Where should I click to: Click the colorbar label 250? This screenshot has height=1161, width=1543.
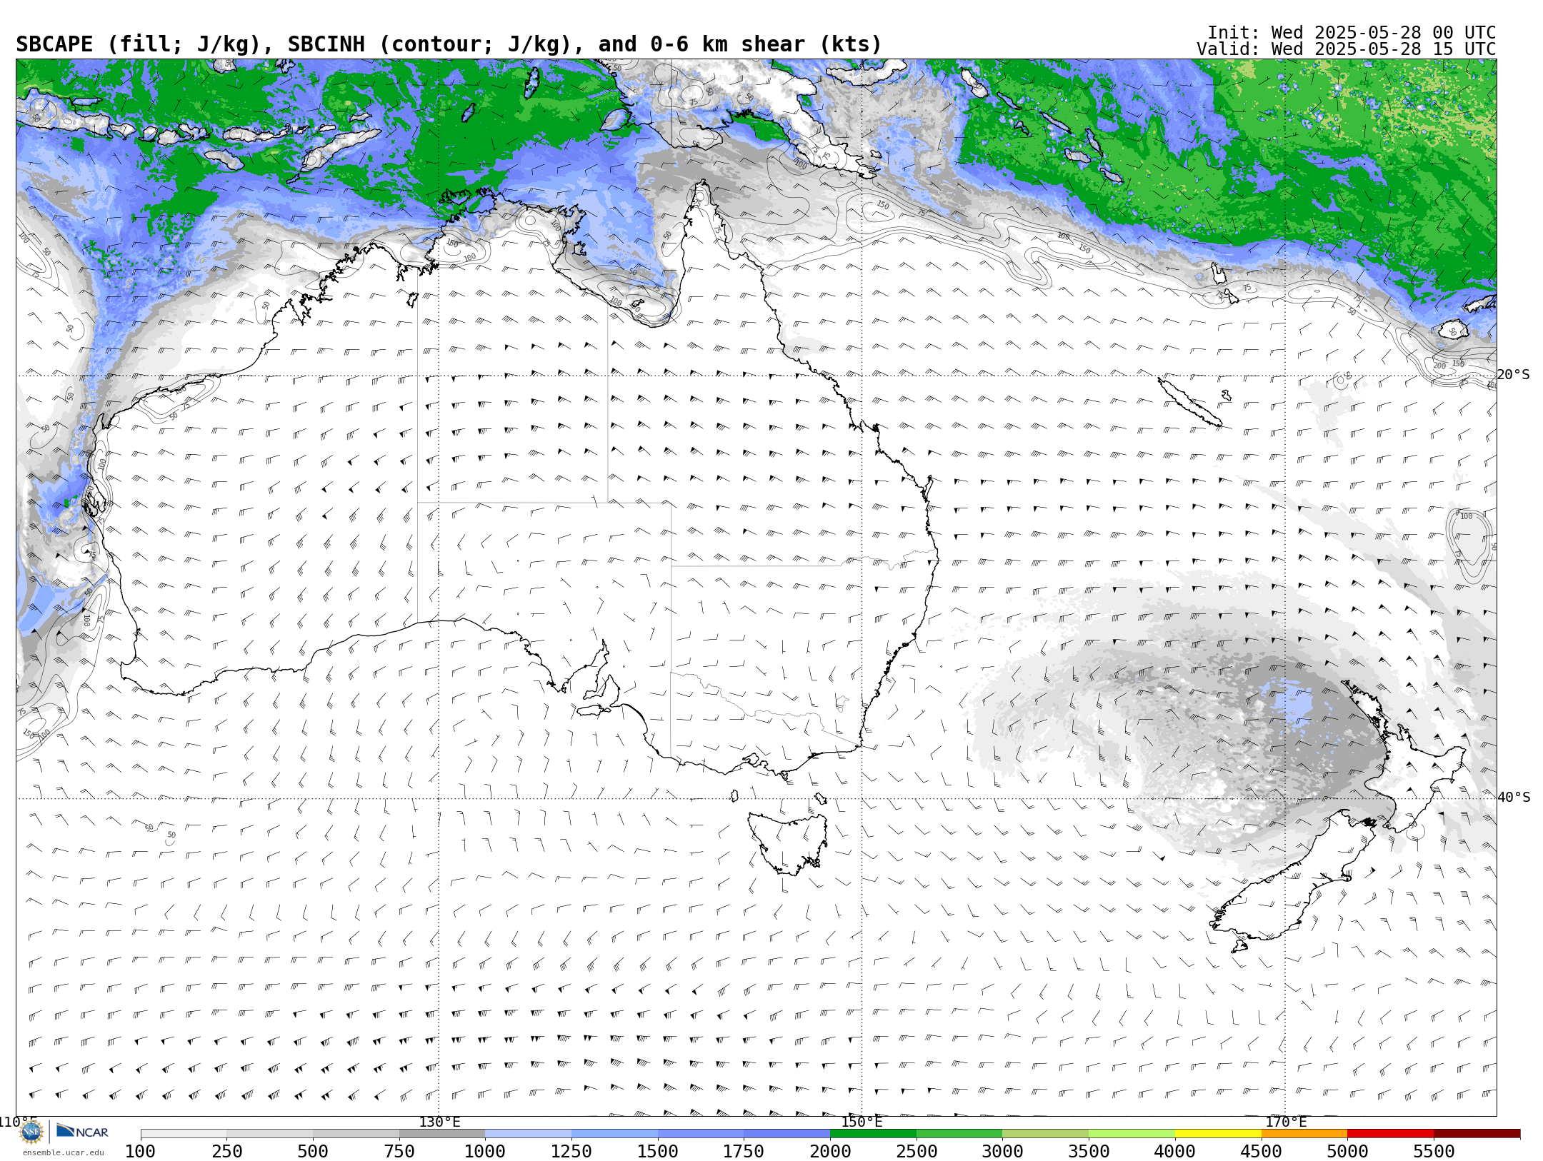point(227,1151)
